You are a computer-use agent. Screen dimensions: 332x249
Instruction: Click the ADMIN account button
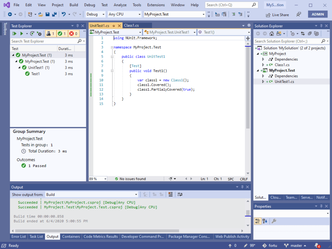pos(318,14)
